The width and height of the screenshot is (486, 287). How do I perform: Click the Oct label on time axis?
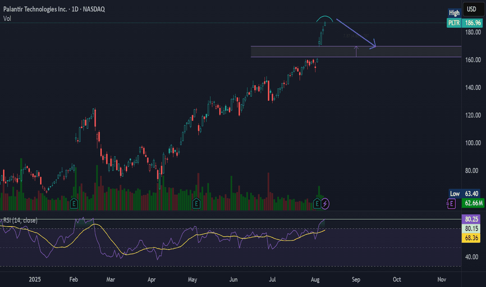(397, 280)
